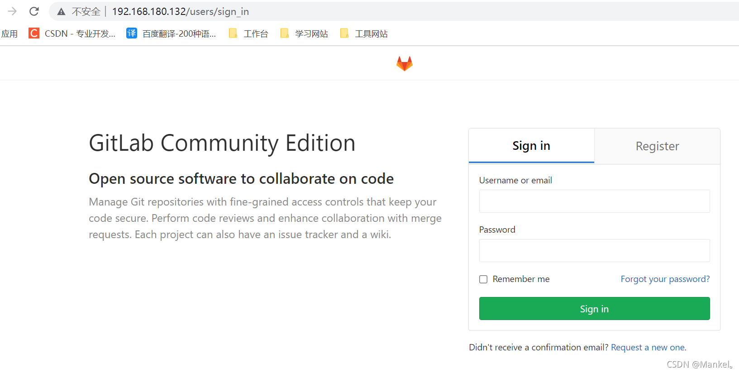Focus the Username or email field
Viewport: 739px width, 373px height.
[x=594, y=201]
